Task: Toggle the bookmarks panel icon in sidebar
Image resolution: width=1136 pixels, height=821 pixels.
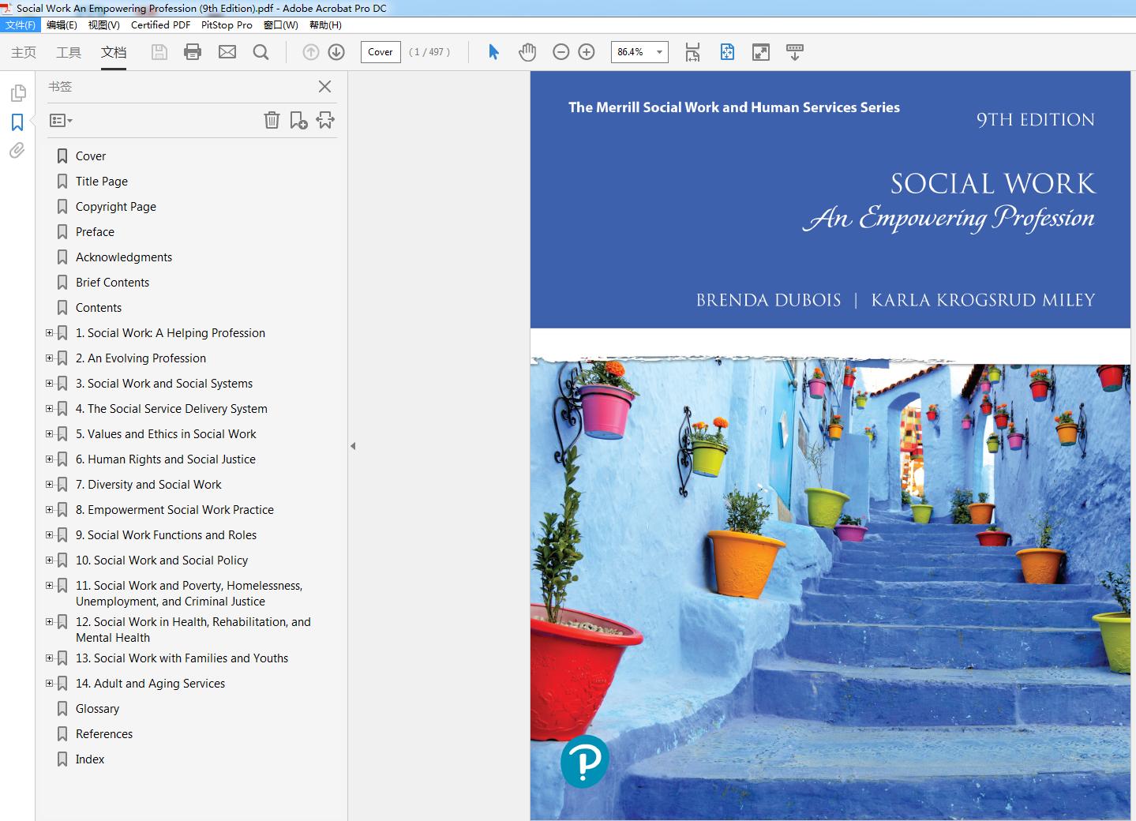Action: [17, 122]
